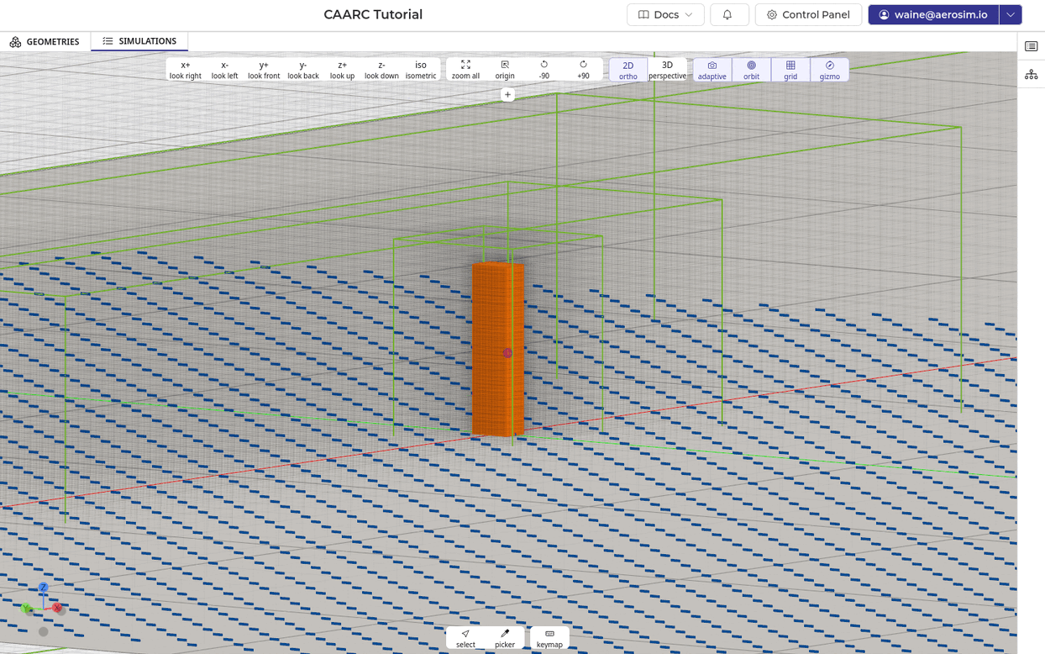Activate the select tool
Viewport: 1045px width, 654px height.
465,638
